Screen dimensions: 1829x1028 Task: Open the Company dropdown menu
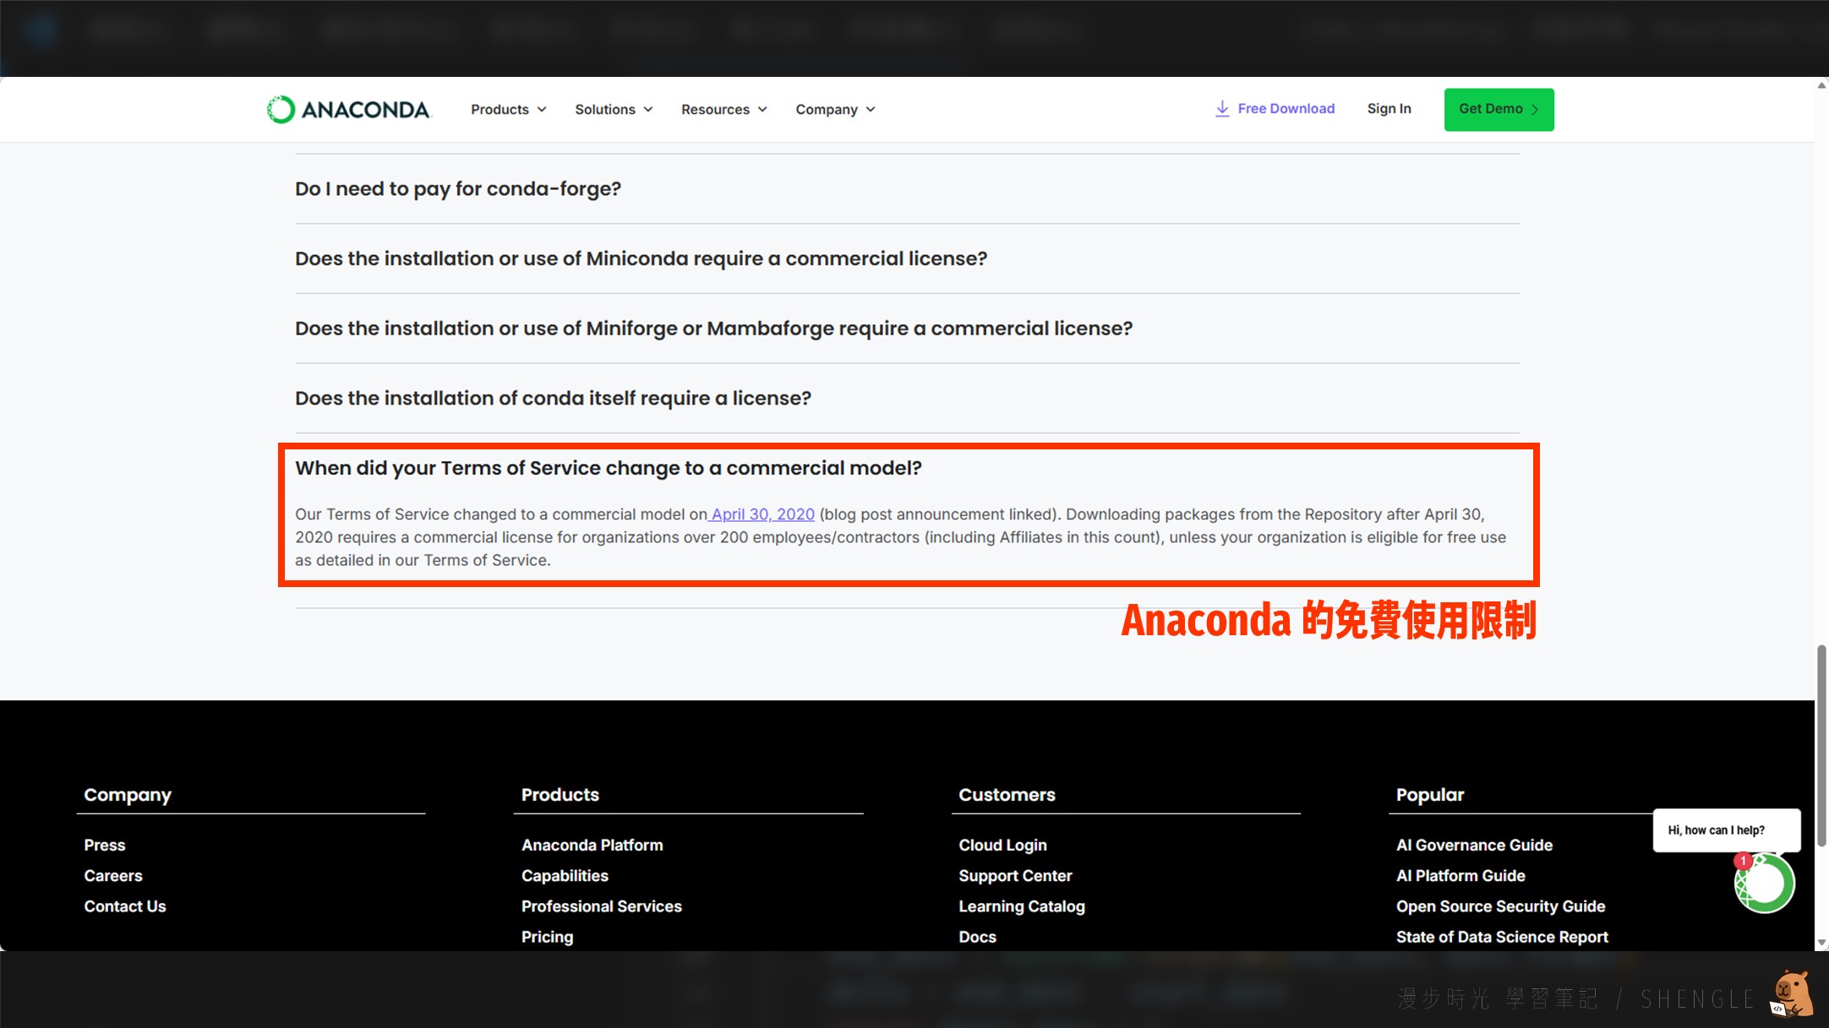coord(835,109)
